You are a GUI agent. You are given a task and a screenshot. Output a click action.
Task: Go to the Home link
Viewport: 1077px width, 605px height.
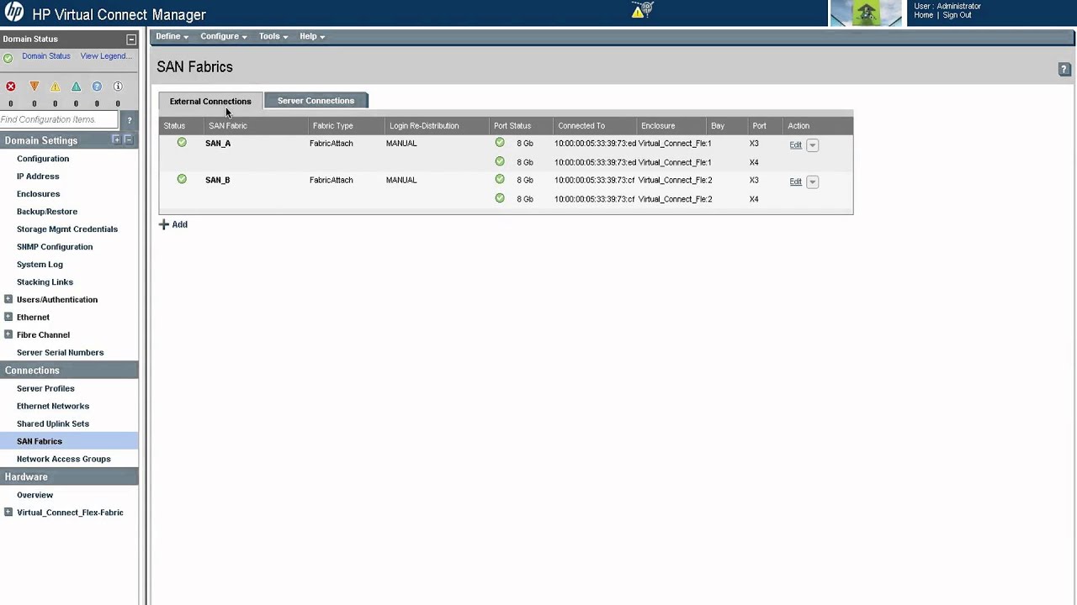point(924,15)
